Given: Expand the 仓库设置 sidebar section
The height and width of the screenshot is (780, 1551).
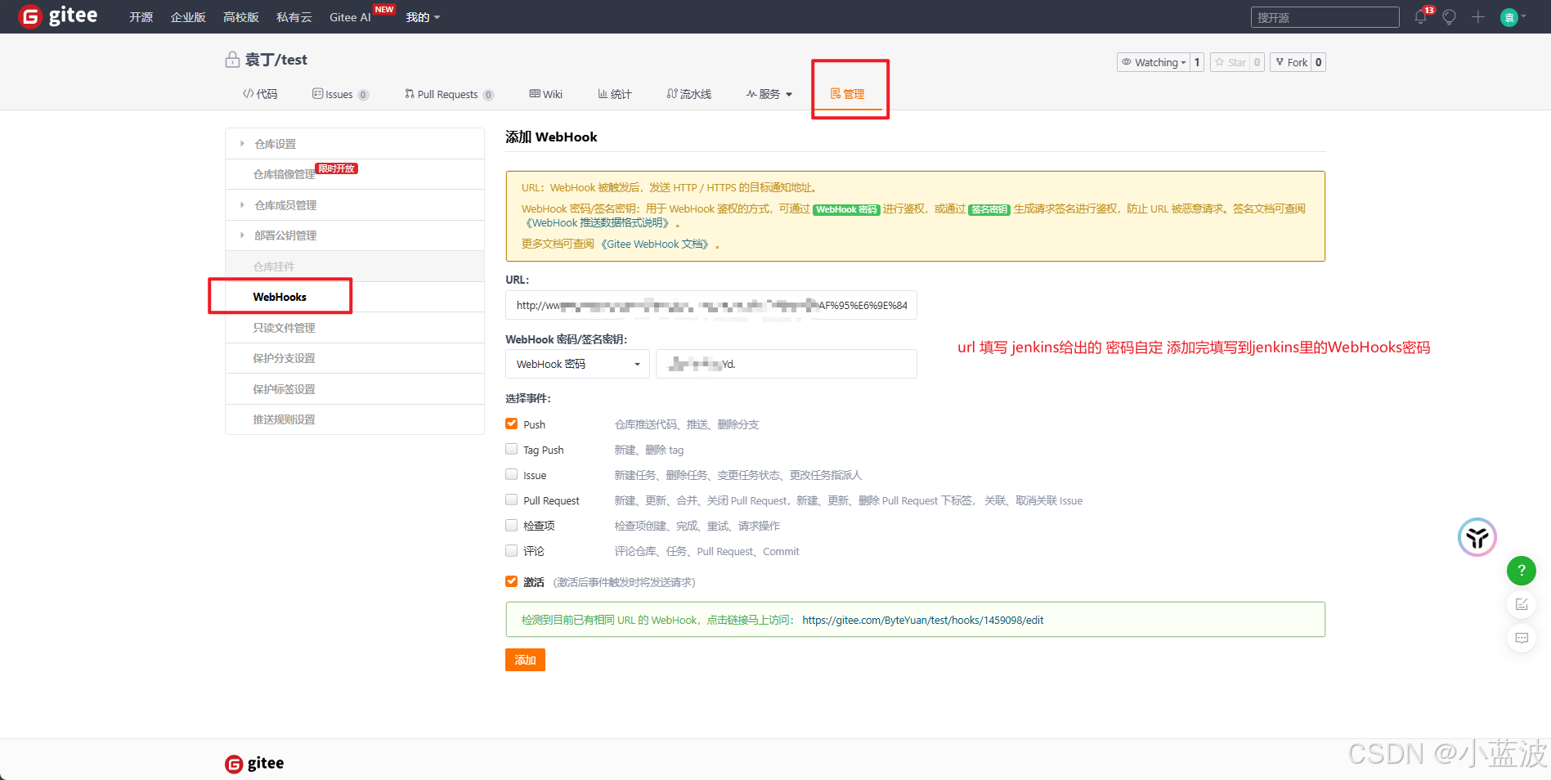Looking at the screenshot, I should [355, 144].
